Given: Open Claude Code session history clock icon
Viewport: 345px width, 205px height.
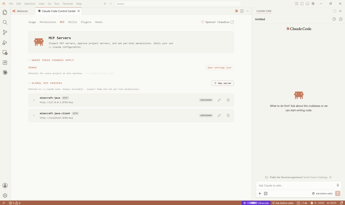Looking at the screenshot, I should tap(334, 19).
